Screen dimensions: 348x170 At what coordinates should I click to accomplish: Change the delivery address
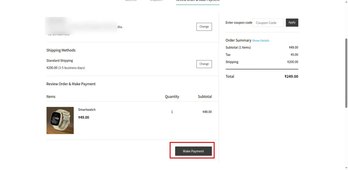(204, 27)
